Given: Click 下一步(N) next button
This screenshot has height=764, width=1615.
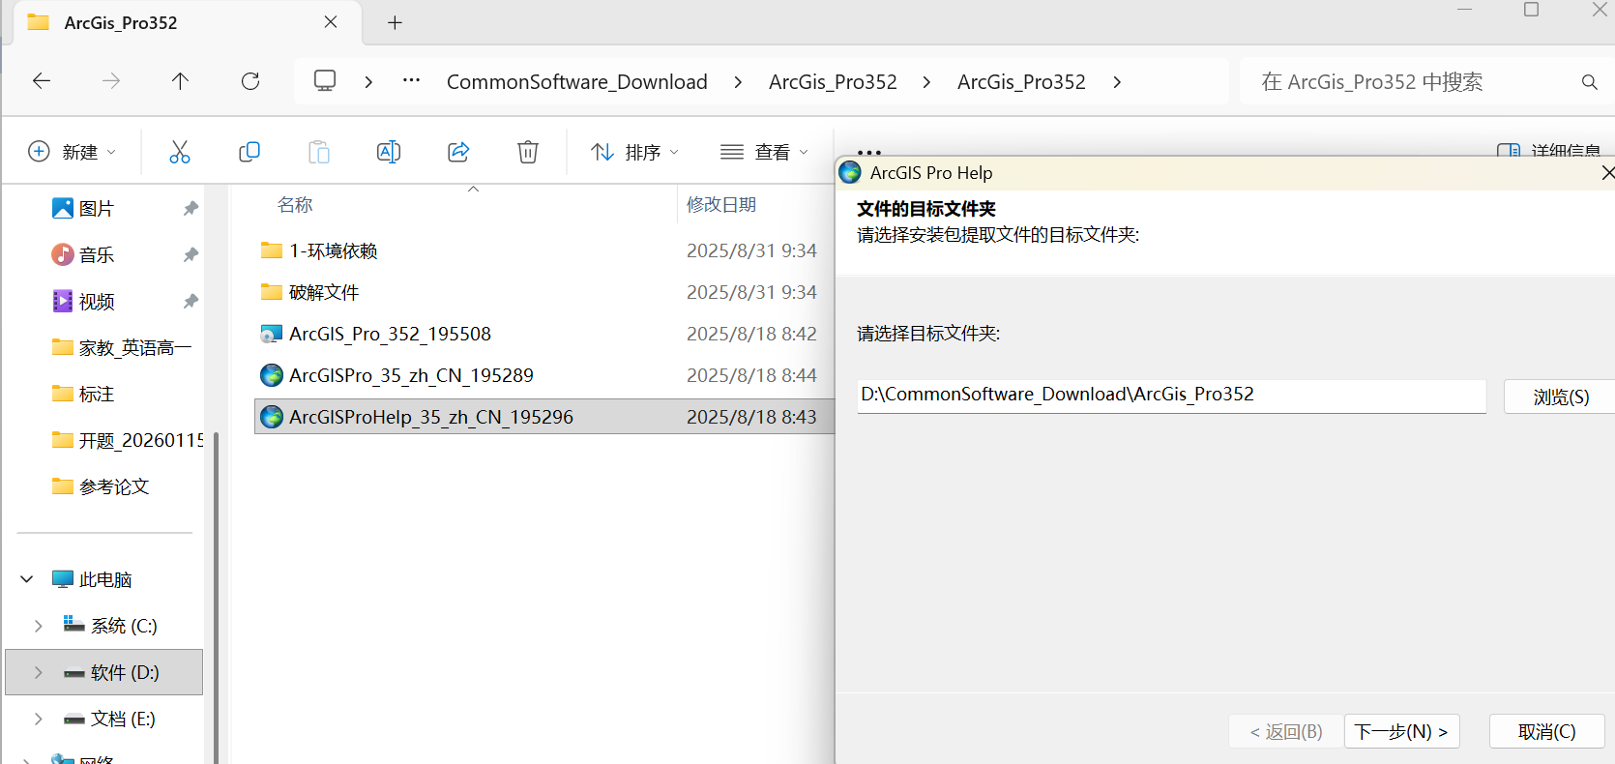Looking at the screenshot, I should pos(1401,731).
